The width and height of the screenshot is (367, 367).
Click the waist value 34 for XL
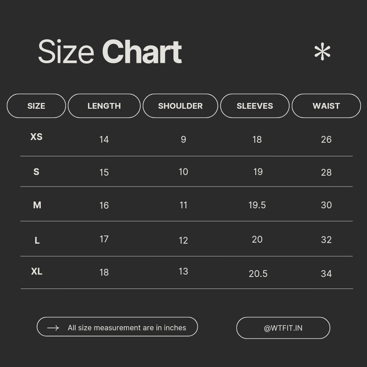pos(326,274)
